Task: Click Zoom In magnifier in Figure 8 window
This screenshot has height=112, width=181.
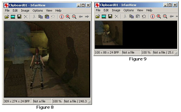Action: coord(68,17)
